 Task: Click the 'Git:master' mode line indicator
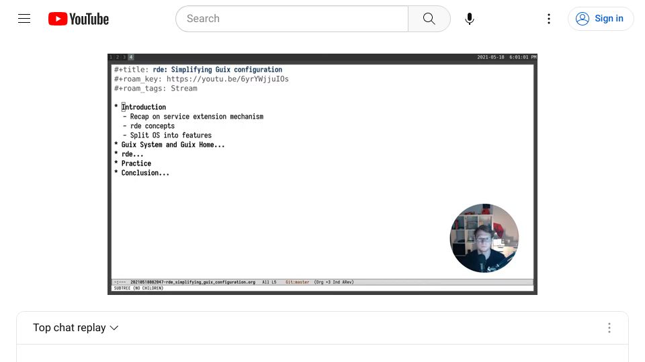(x=297, y=282)
